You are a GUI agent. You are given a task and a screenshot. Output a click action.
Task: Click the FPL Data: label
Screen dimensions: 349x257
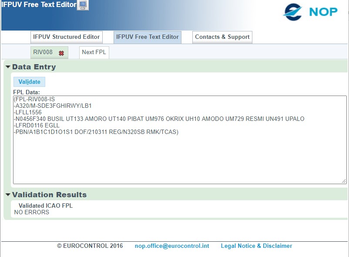27,92
